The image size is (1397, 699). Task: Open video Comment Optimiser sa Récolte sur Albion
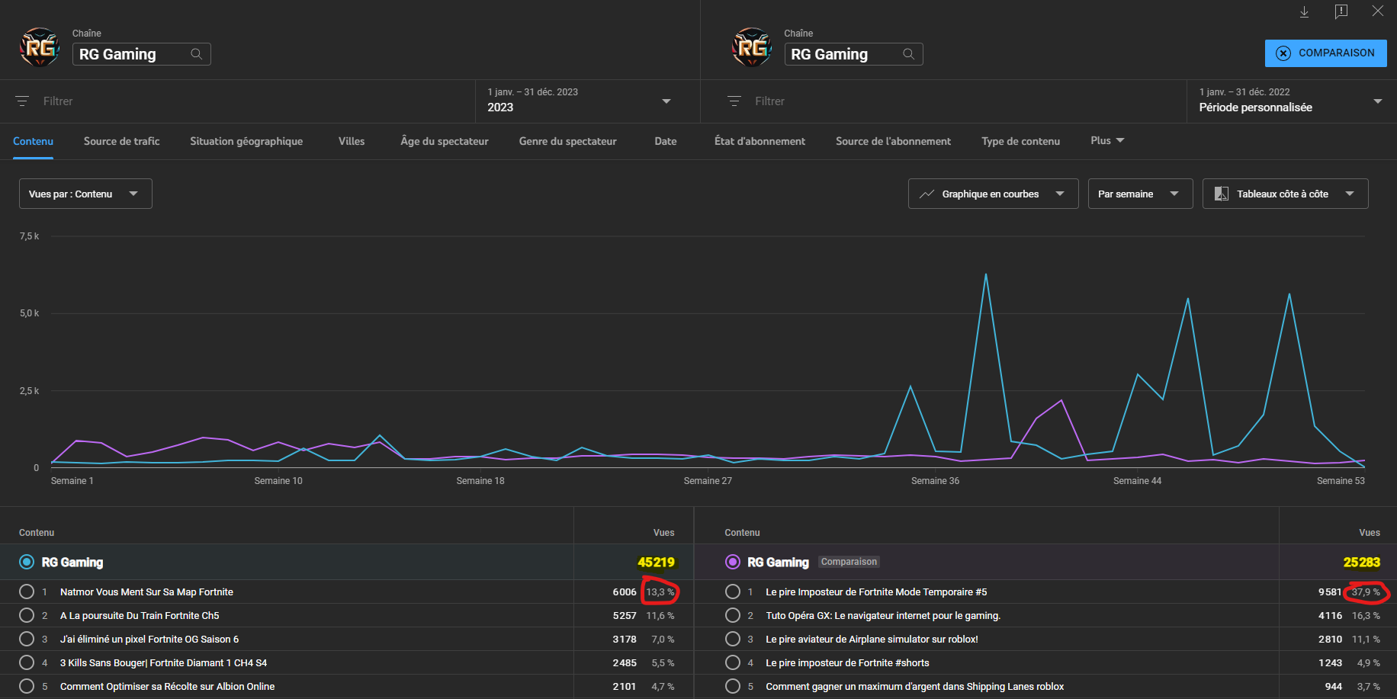coord(167,687)
